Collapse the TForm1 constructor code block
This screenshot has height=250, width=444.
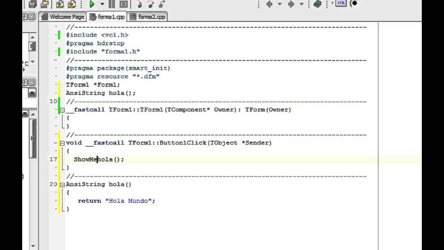tap(62, 110)
